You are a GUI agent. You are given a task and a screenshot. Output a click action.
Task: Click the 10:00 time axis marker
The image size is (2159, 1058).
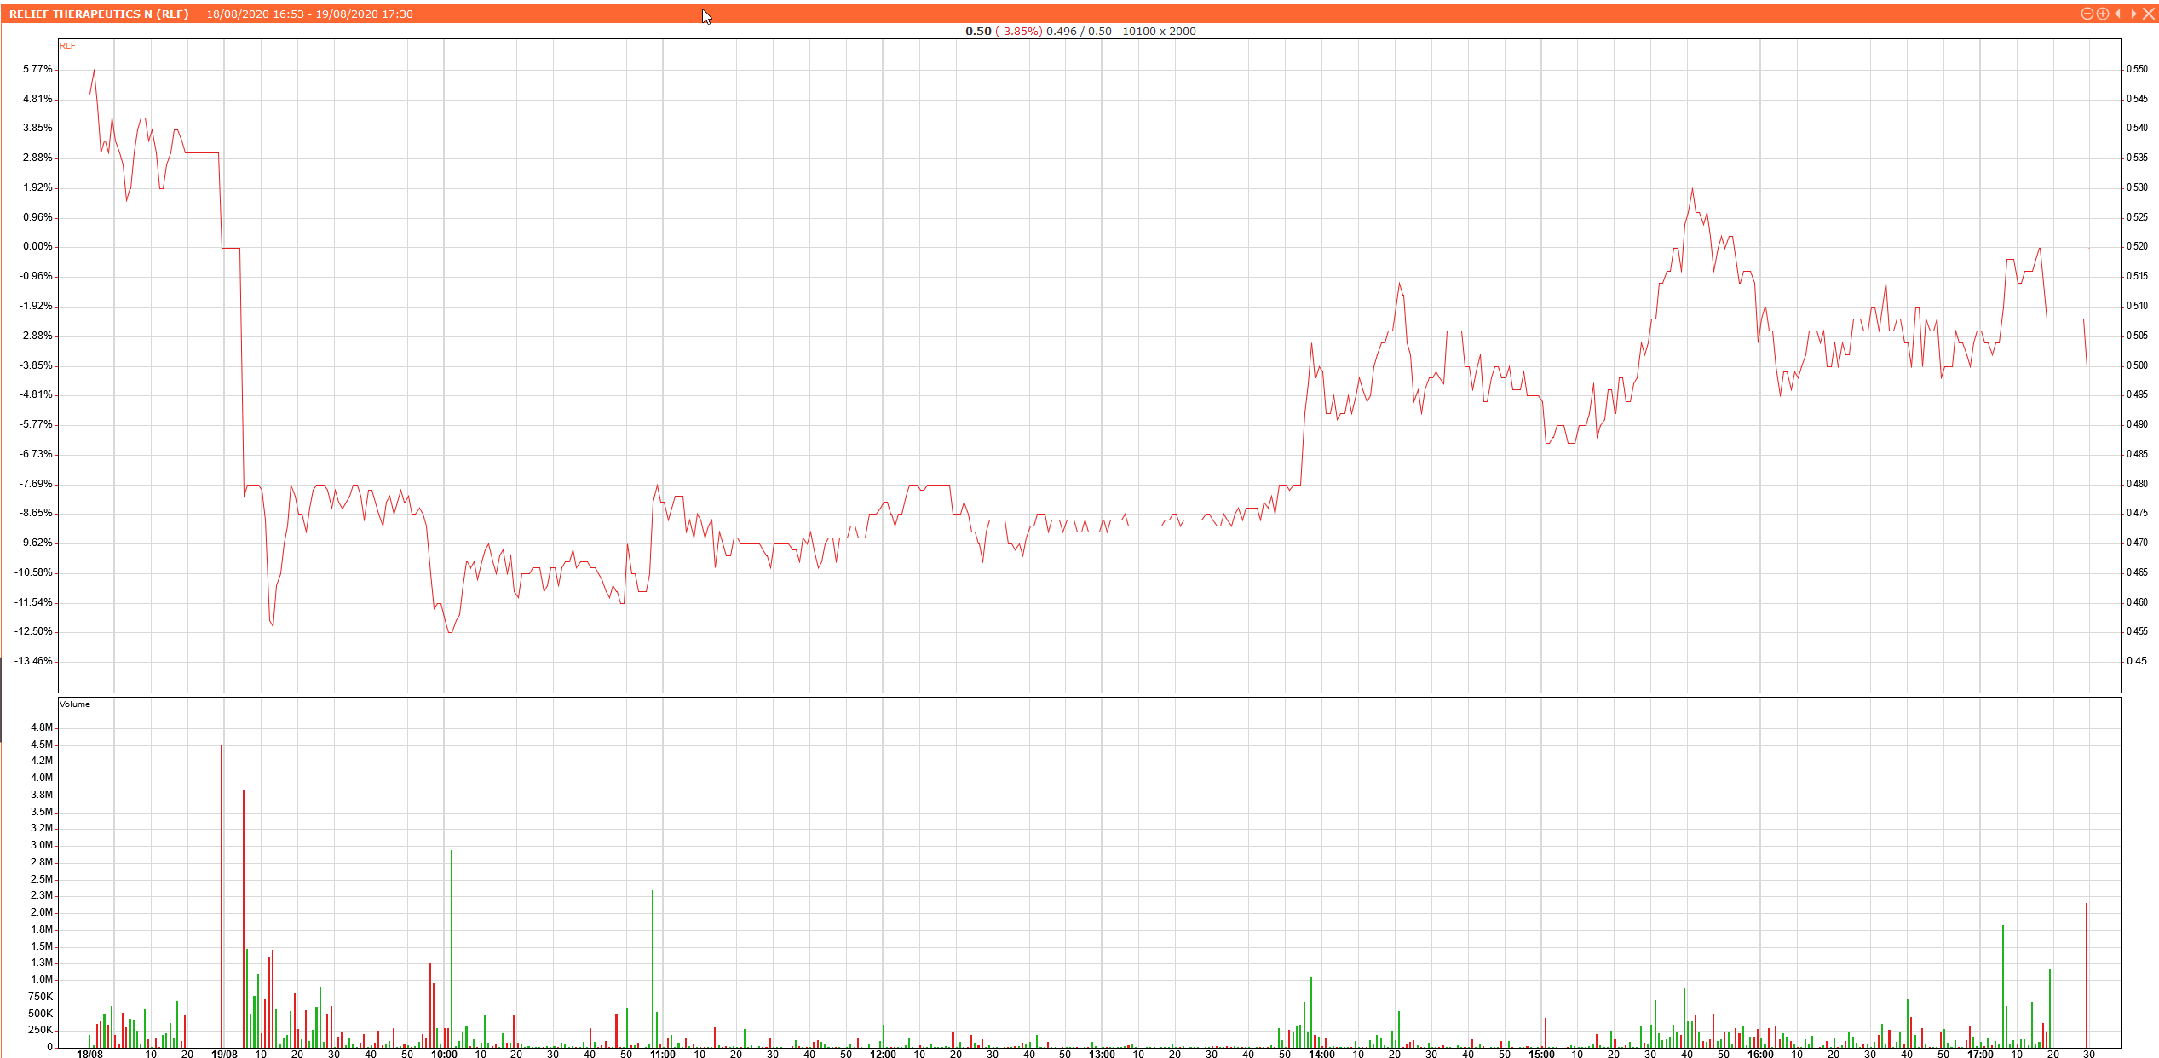(x=444, y=1054)
